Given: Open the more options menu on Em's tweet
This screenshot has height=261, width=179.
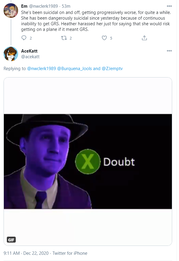Looking at the screenshot, I should tap(169, 6).
